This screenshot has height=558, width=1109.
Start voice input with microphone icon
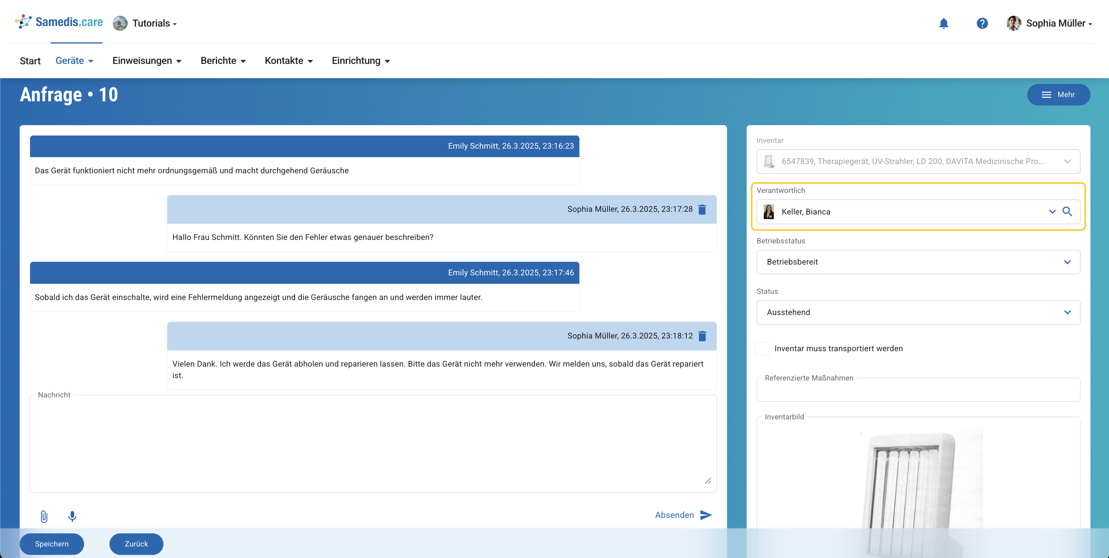(72, 516)
